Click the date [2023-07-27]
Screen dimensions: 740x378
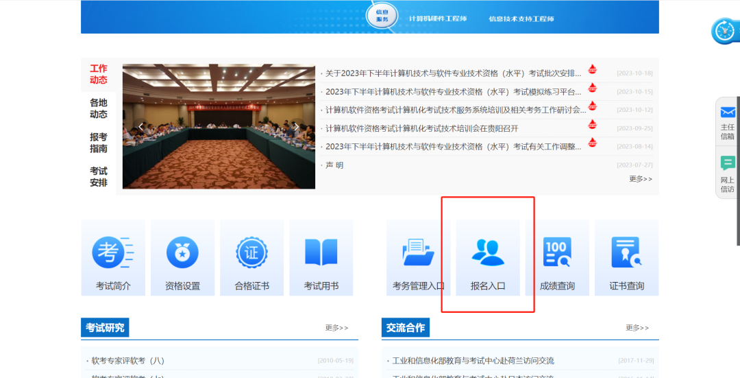(x=634, y=165)
